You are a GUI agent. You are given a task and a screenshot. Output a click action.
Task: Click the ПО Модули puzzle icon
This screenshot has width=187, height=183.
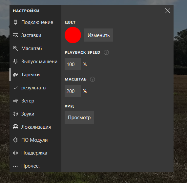tap(15, 140)
